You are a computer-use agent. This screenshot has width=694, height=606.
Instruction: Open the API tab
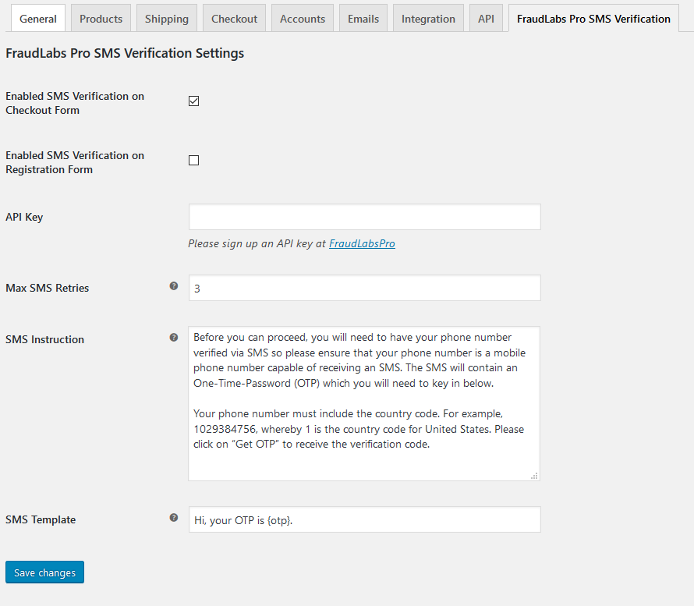click(x=486, y=19)
